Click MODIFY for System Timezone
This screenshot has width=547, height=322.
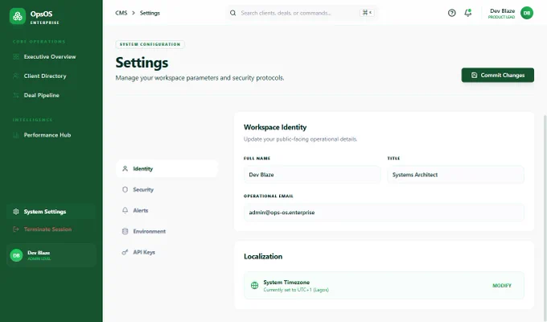(x=502, y=286)
